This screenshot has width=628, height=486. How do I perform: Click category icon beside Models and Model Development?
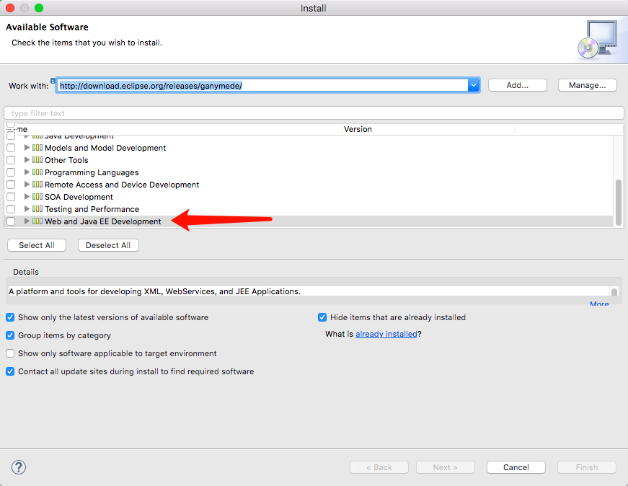[37, 147]
